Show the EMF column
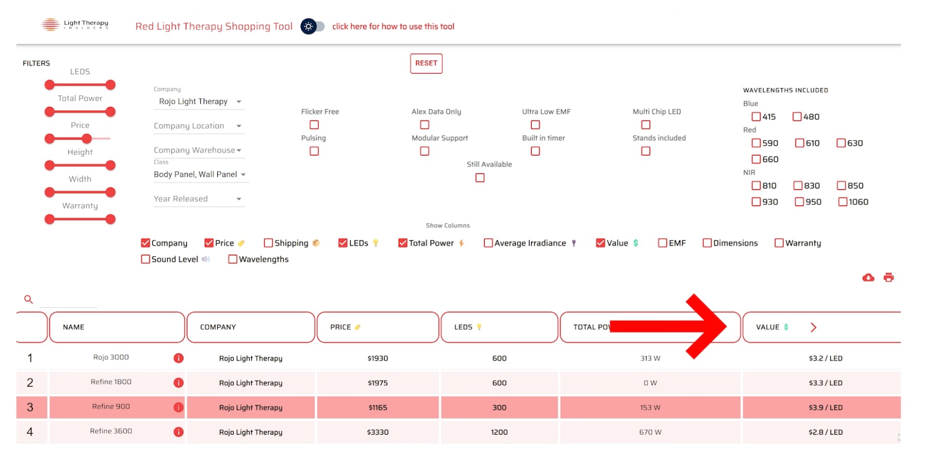The height and width of the screenshot is (453, 926). pos(663,243)
